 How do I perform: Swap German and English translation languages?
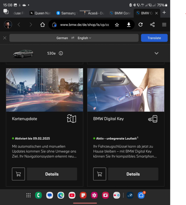tap(73, 38)
